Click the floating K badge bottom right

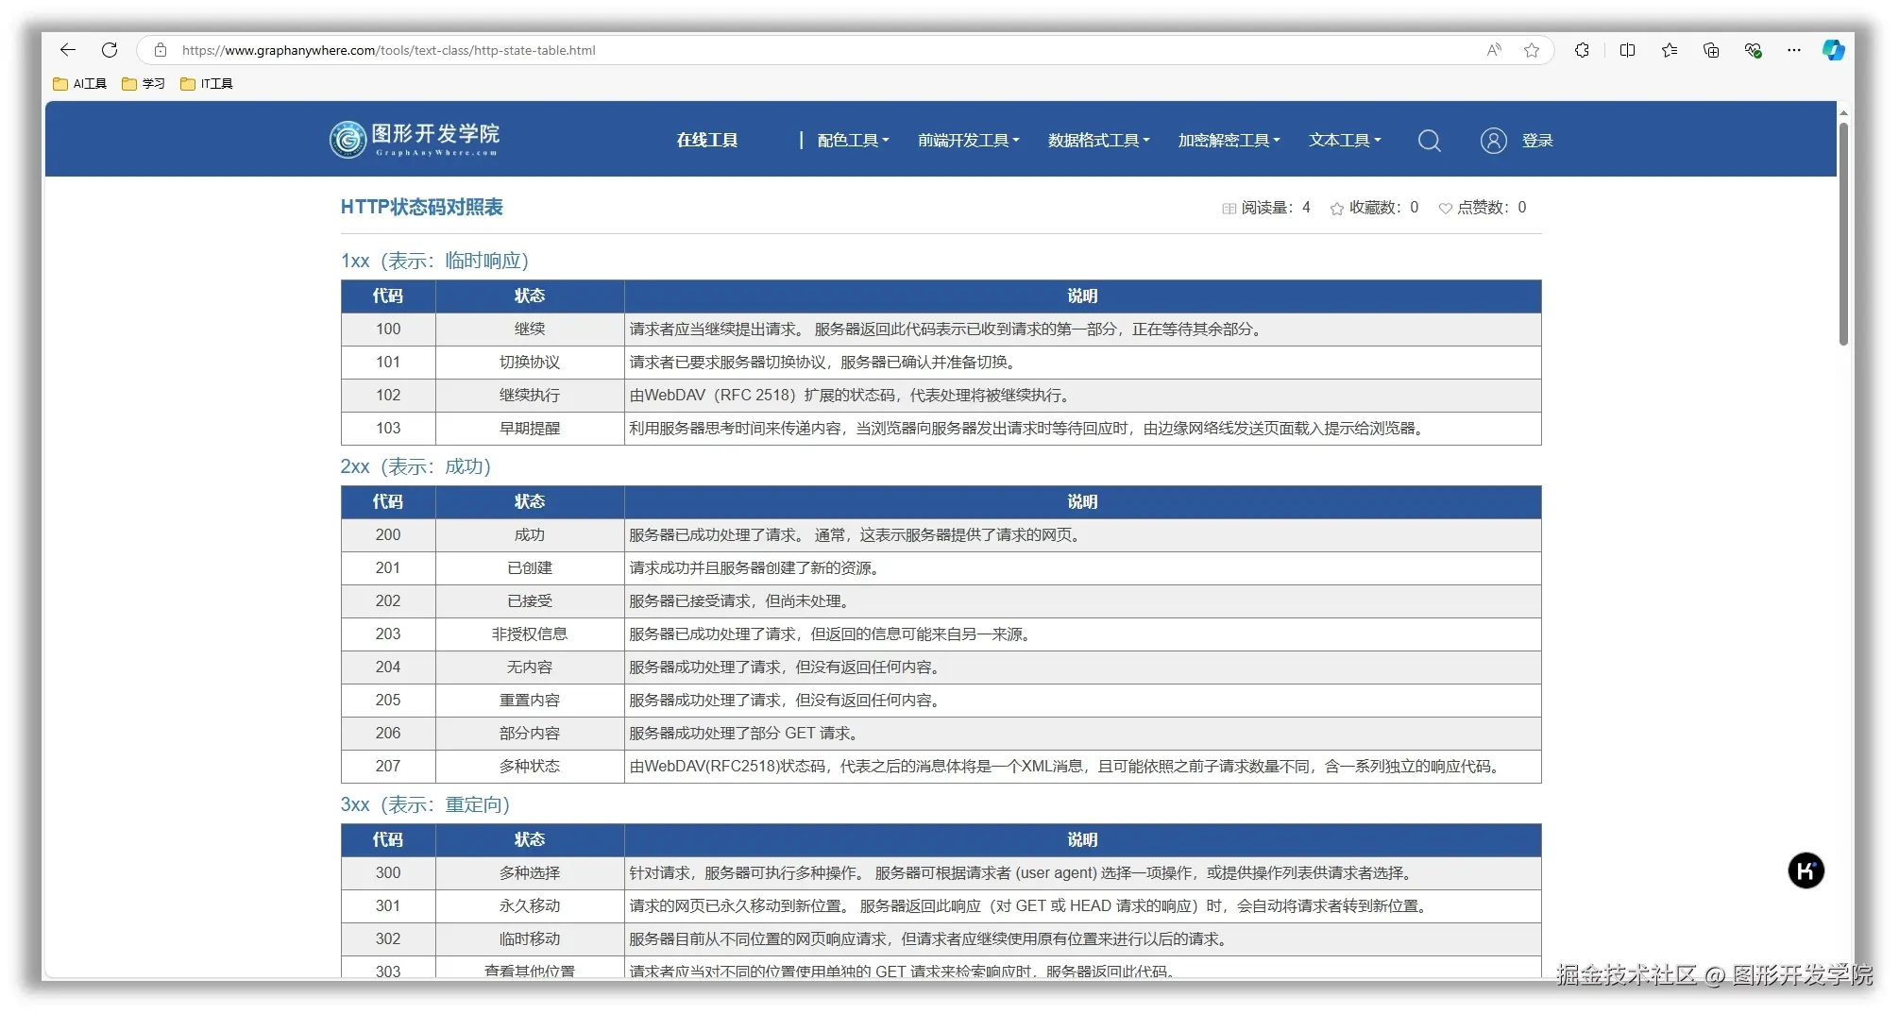point(1806,870)
